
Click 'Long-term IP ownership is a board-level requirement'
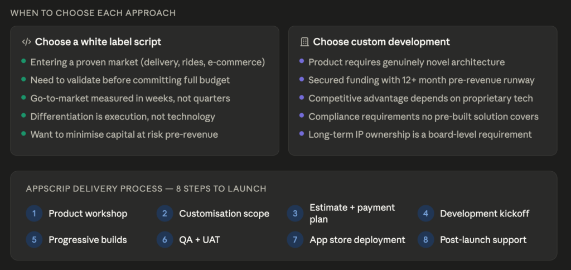(x=420, y=134)
